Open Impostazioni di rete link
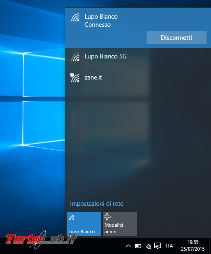Viewport: 211px width, 254px height. click(96, 204)
